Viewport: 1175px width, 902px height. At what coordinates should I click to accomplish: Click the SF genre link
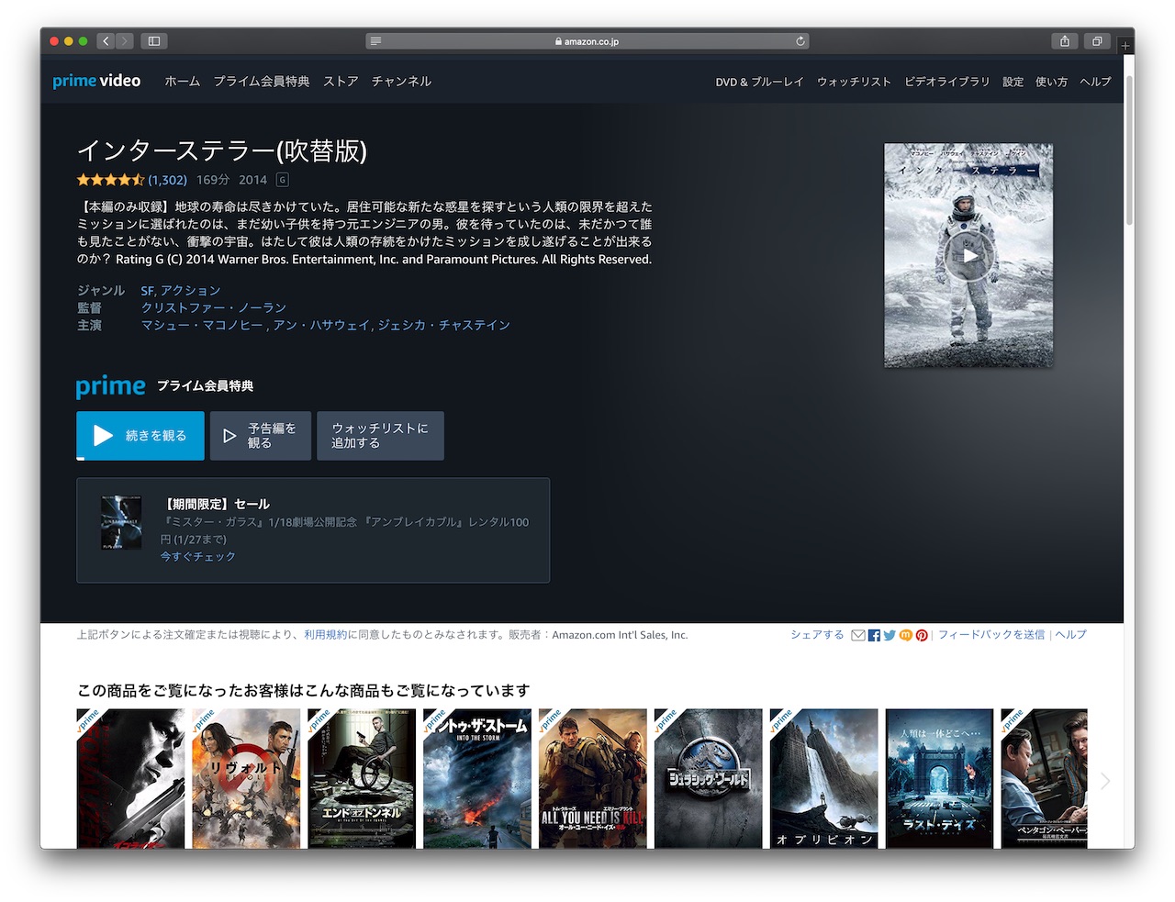147,291
